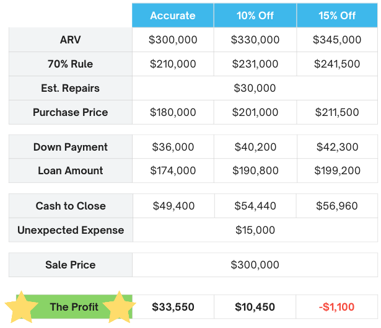Click the Loan Amount row label
381x328 pixels.
coord(70,171)
